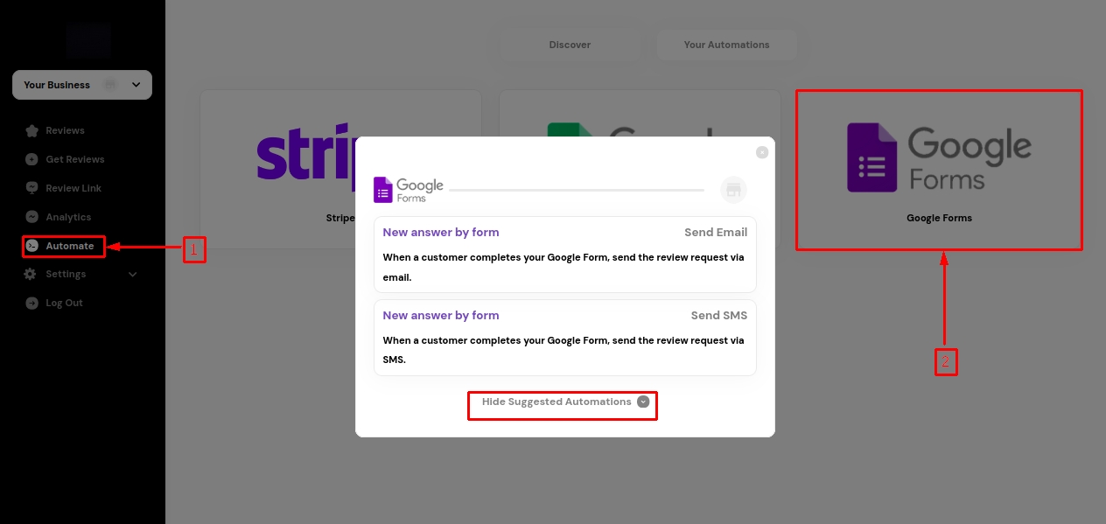The image size is (1106, 524).
Task: Open the Google Forms integration card
Action: coord(939,170)
